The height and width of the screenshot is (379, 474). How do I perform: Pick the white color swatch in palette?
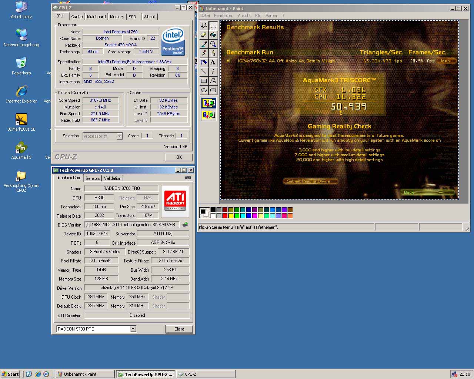(x=213, y=215)
